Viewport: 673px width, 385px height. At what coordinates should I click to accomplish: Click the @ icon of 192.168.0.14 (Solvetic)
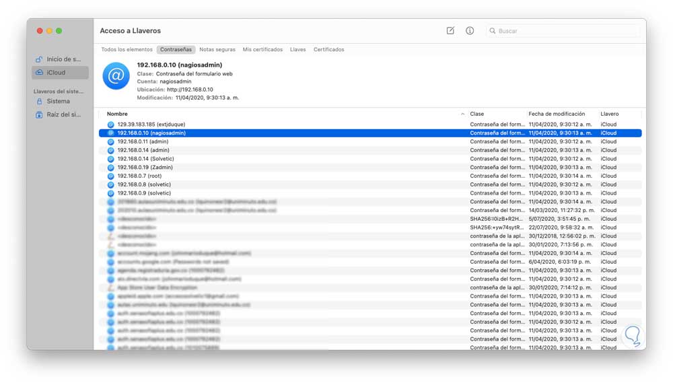tap(111, 159)
